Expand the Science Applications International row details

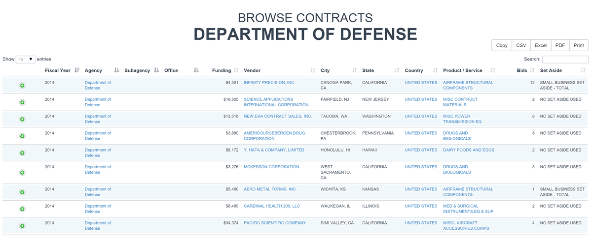click(22, 102)
